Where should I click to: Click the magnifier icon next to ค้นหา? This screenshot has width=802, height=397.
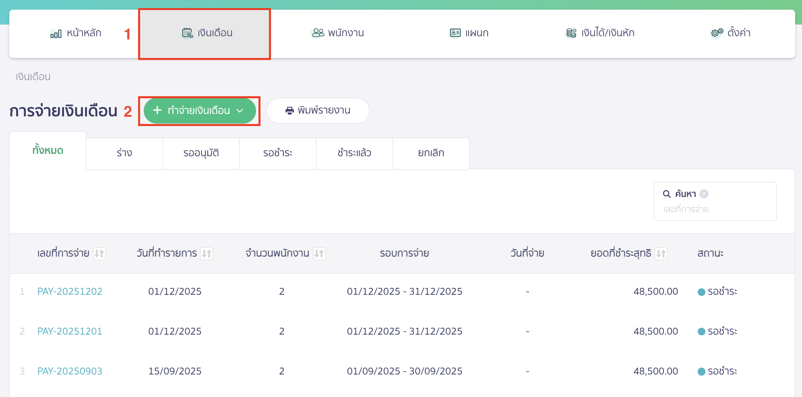tap(667, 194)
